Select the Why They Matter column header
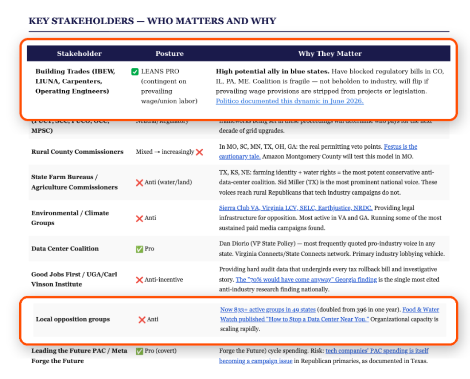Image resolution: width=470 pixels, height=379 pixels. [x=330, y=53]
